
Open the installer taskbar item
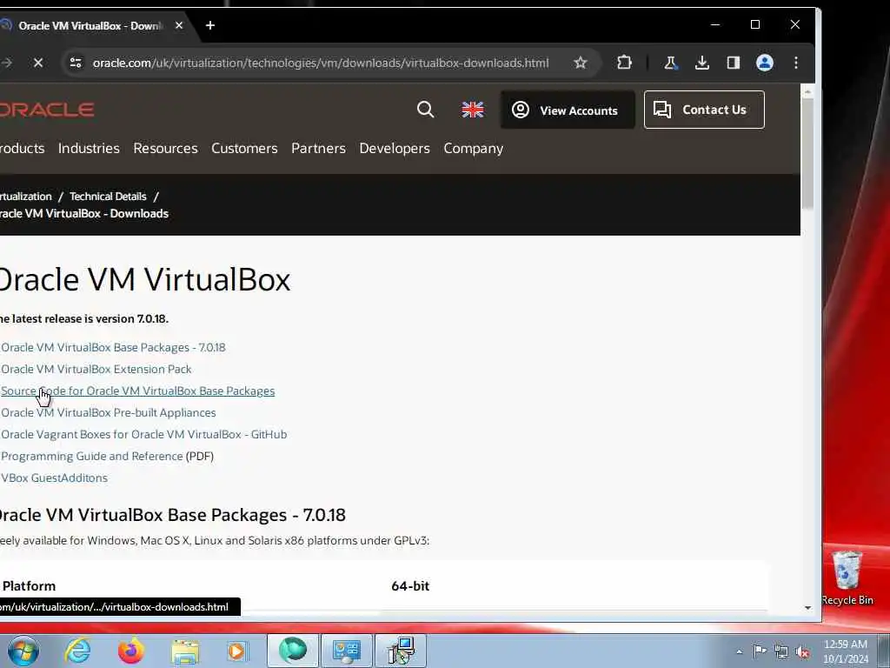[x=400, y=651]
